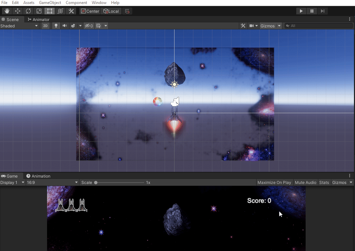Select the Rotate tool
This screenshot has width=355, height=251.
[28, 11]
